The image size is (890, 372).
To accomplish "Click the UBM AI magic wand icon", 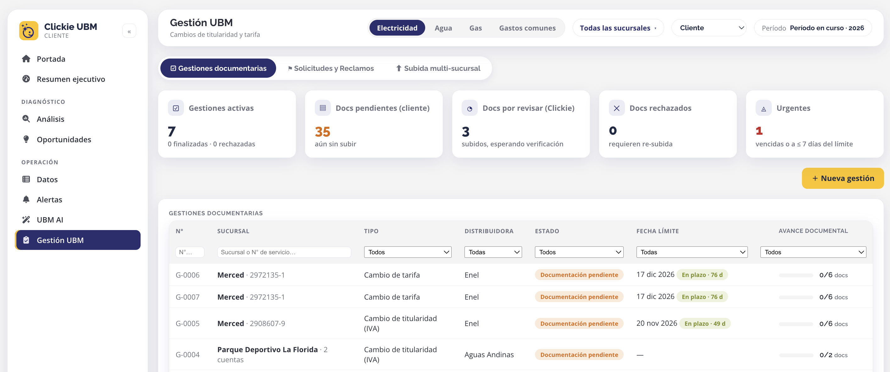I will click(26, 220).
